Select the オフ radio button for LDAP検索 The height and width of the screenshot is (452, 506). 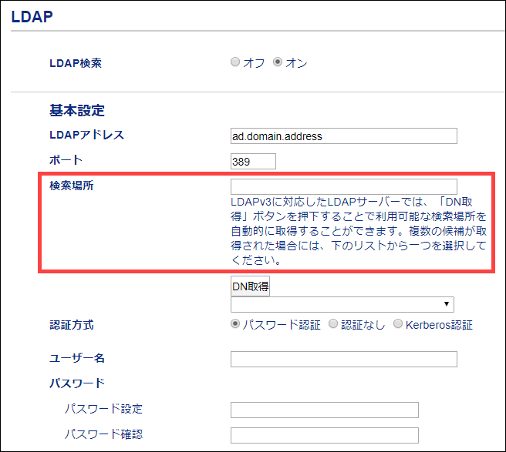pyautogui.click(x=235, y=63)
